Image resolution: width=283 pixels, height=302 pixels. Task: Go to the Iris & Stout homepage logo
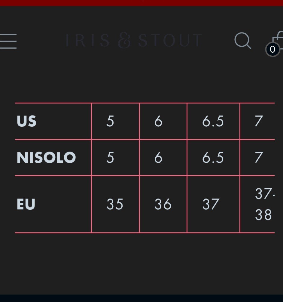(x=133, y=40)
